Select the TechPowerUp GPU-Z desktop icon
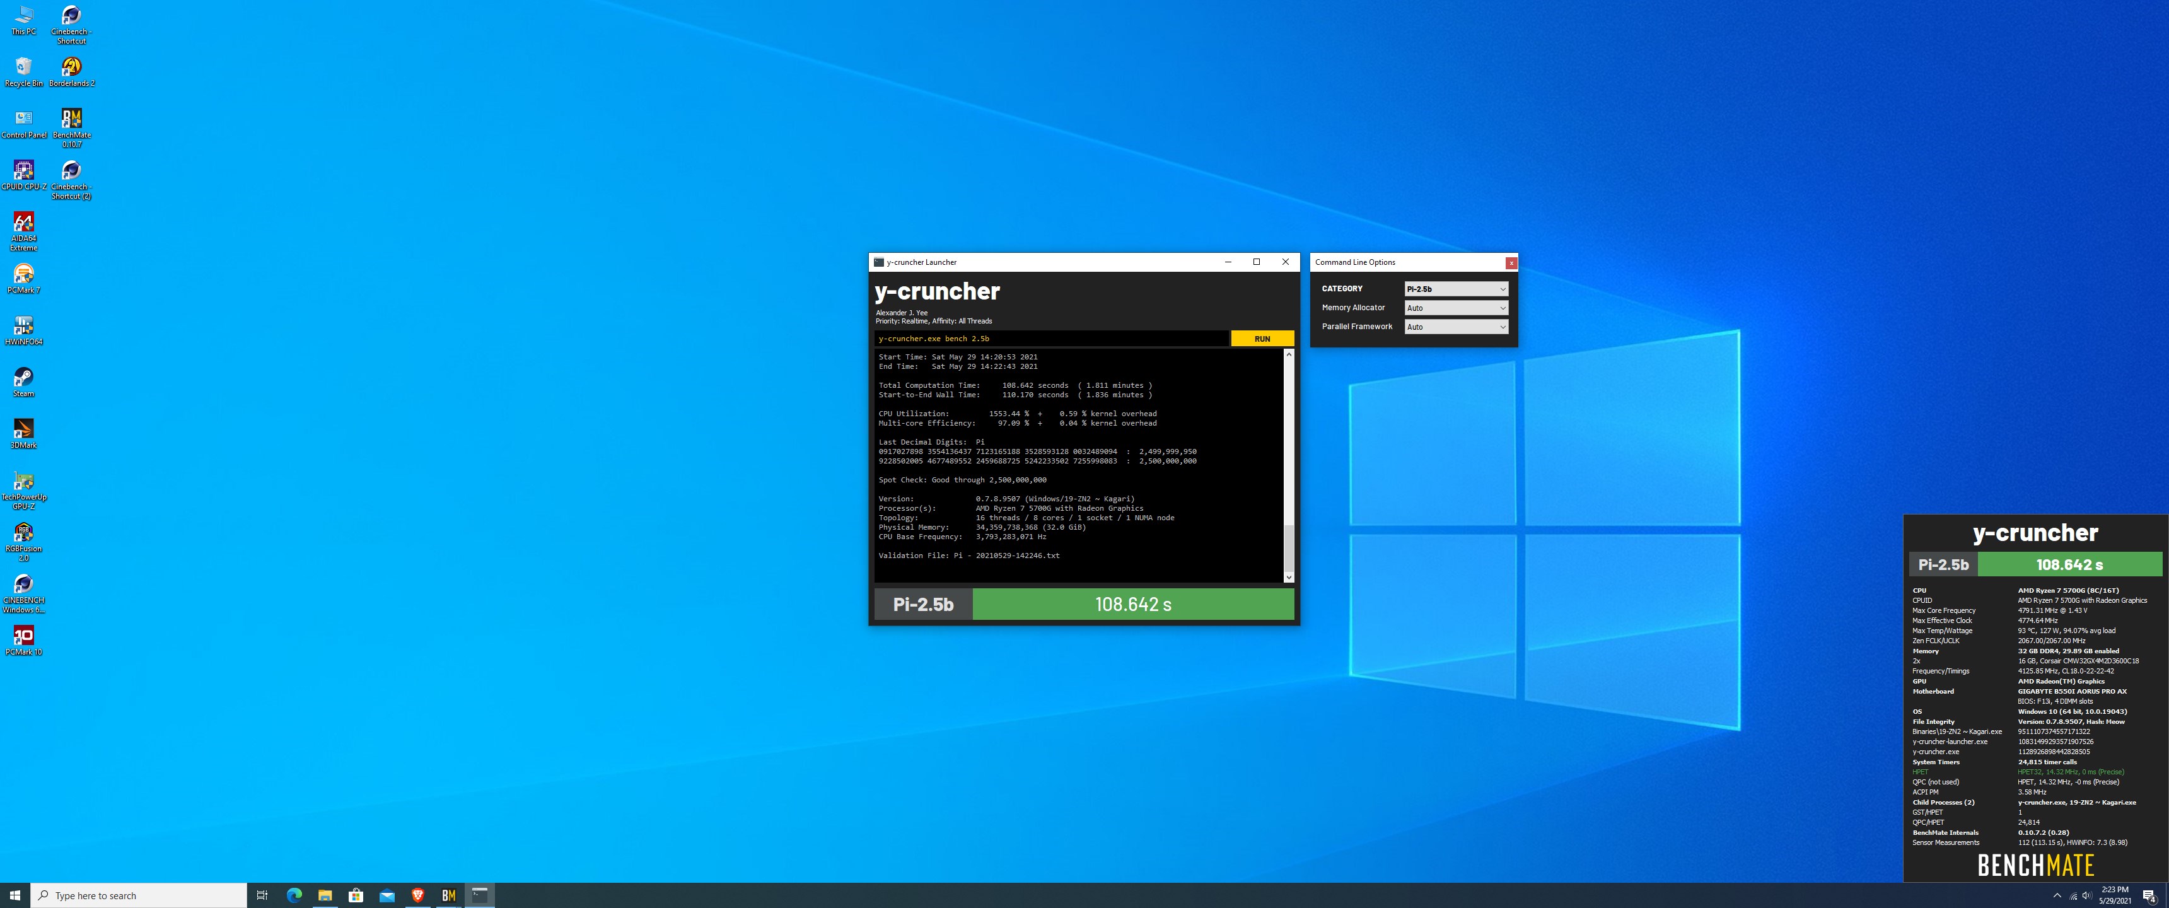The image size is (2169, 908). coord(23,490)
